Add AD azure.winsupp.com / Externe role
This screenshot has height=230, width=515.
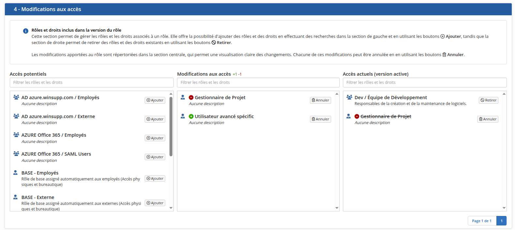pyautogui.click(x=155, y=119)
